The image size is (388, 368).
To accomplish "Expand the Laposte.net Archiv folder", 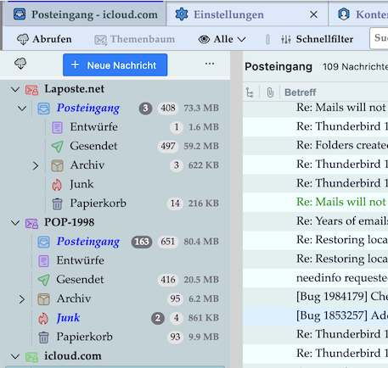I will point(35,165).
